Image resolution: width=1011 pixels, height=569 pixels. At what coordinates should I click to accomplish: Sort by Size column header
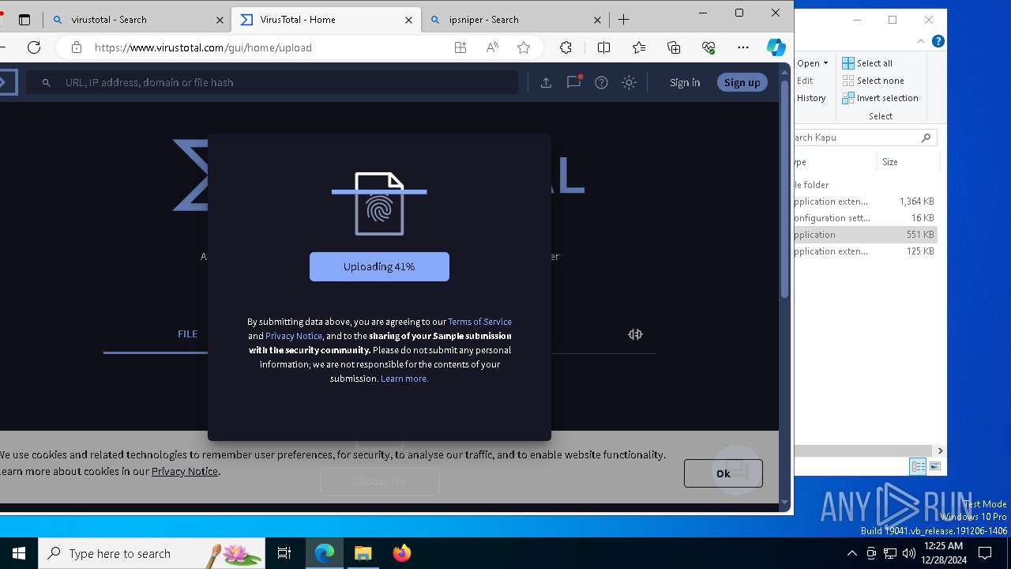point(908,162)
